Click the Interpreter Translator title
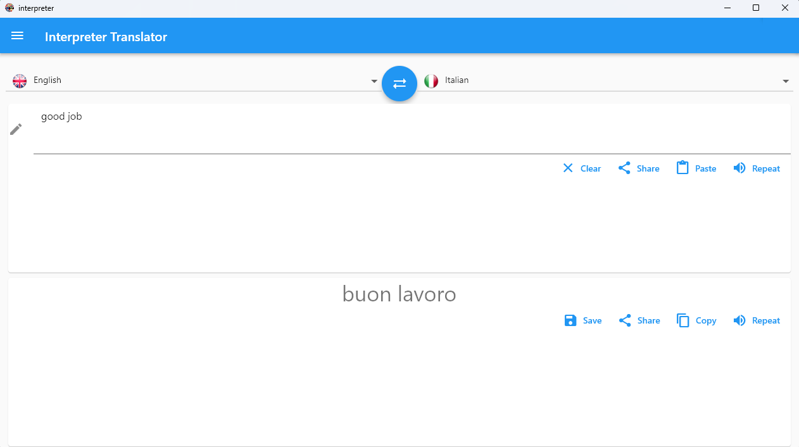 [106, 37]
